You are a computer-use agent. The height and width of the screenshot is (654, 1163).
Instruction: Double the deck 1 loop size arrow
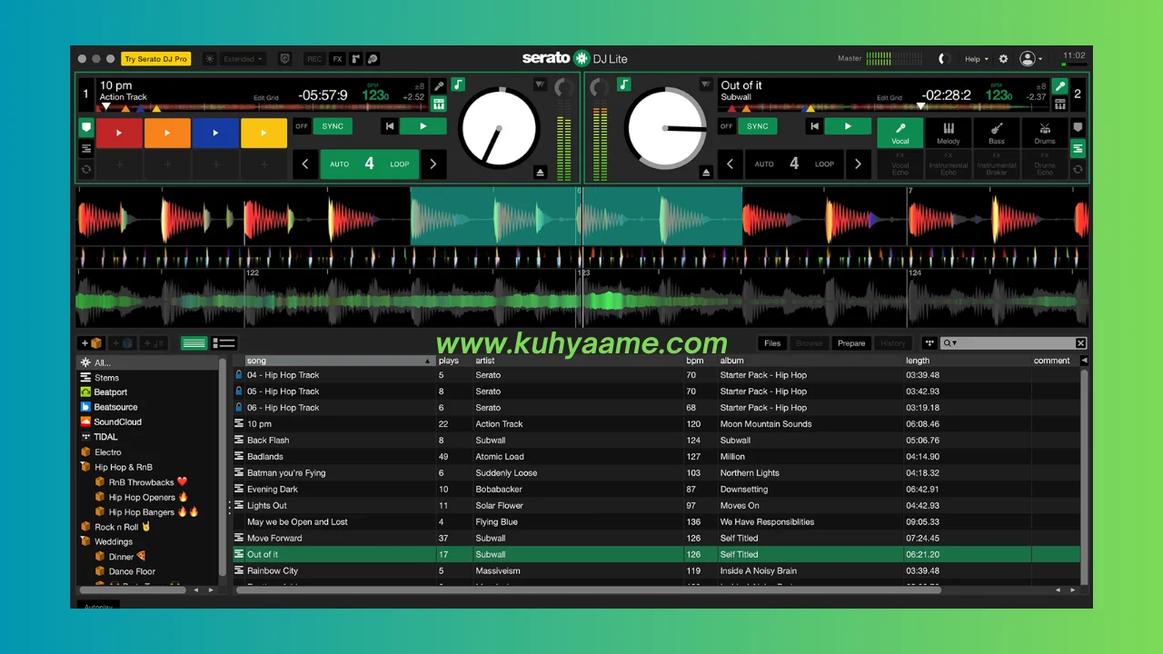432,164
